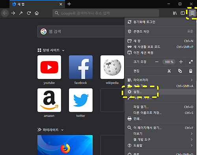Zoom in with the plus button
The width and height of the screenshot is (197, 155).
181,62
